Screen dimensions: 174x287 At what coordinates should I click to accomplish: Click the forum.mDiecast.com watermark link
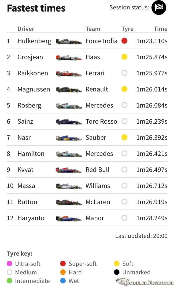(x=145, y=282)
